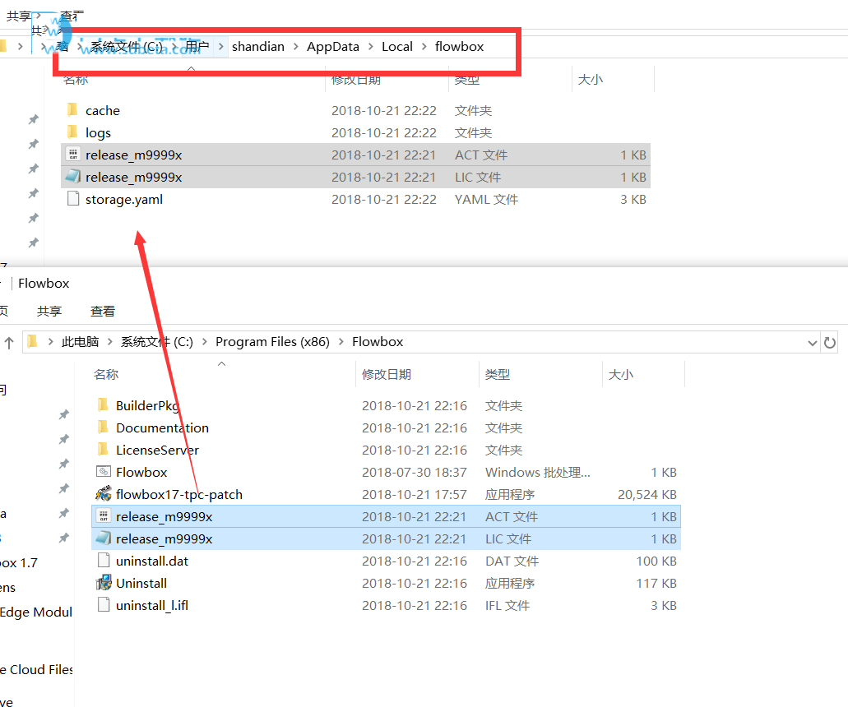Navigate to Local breadcrumb

[397, 47]
